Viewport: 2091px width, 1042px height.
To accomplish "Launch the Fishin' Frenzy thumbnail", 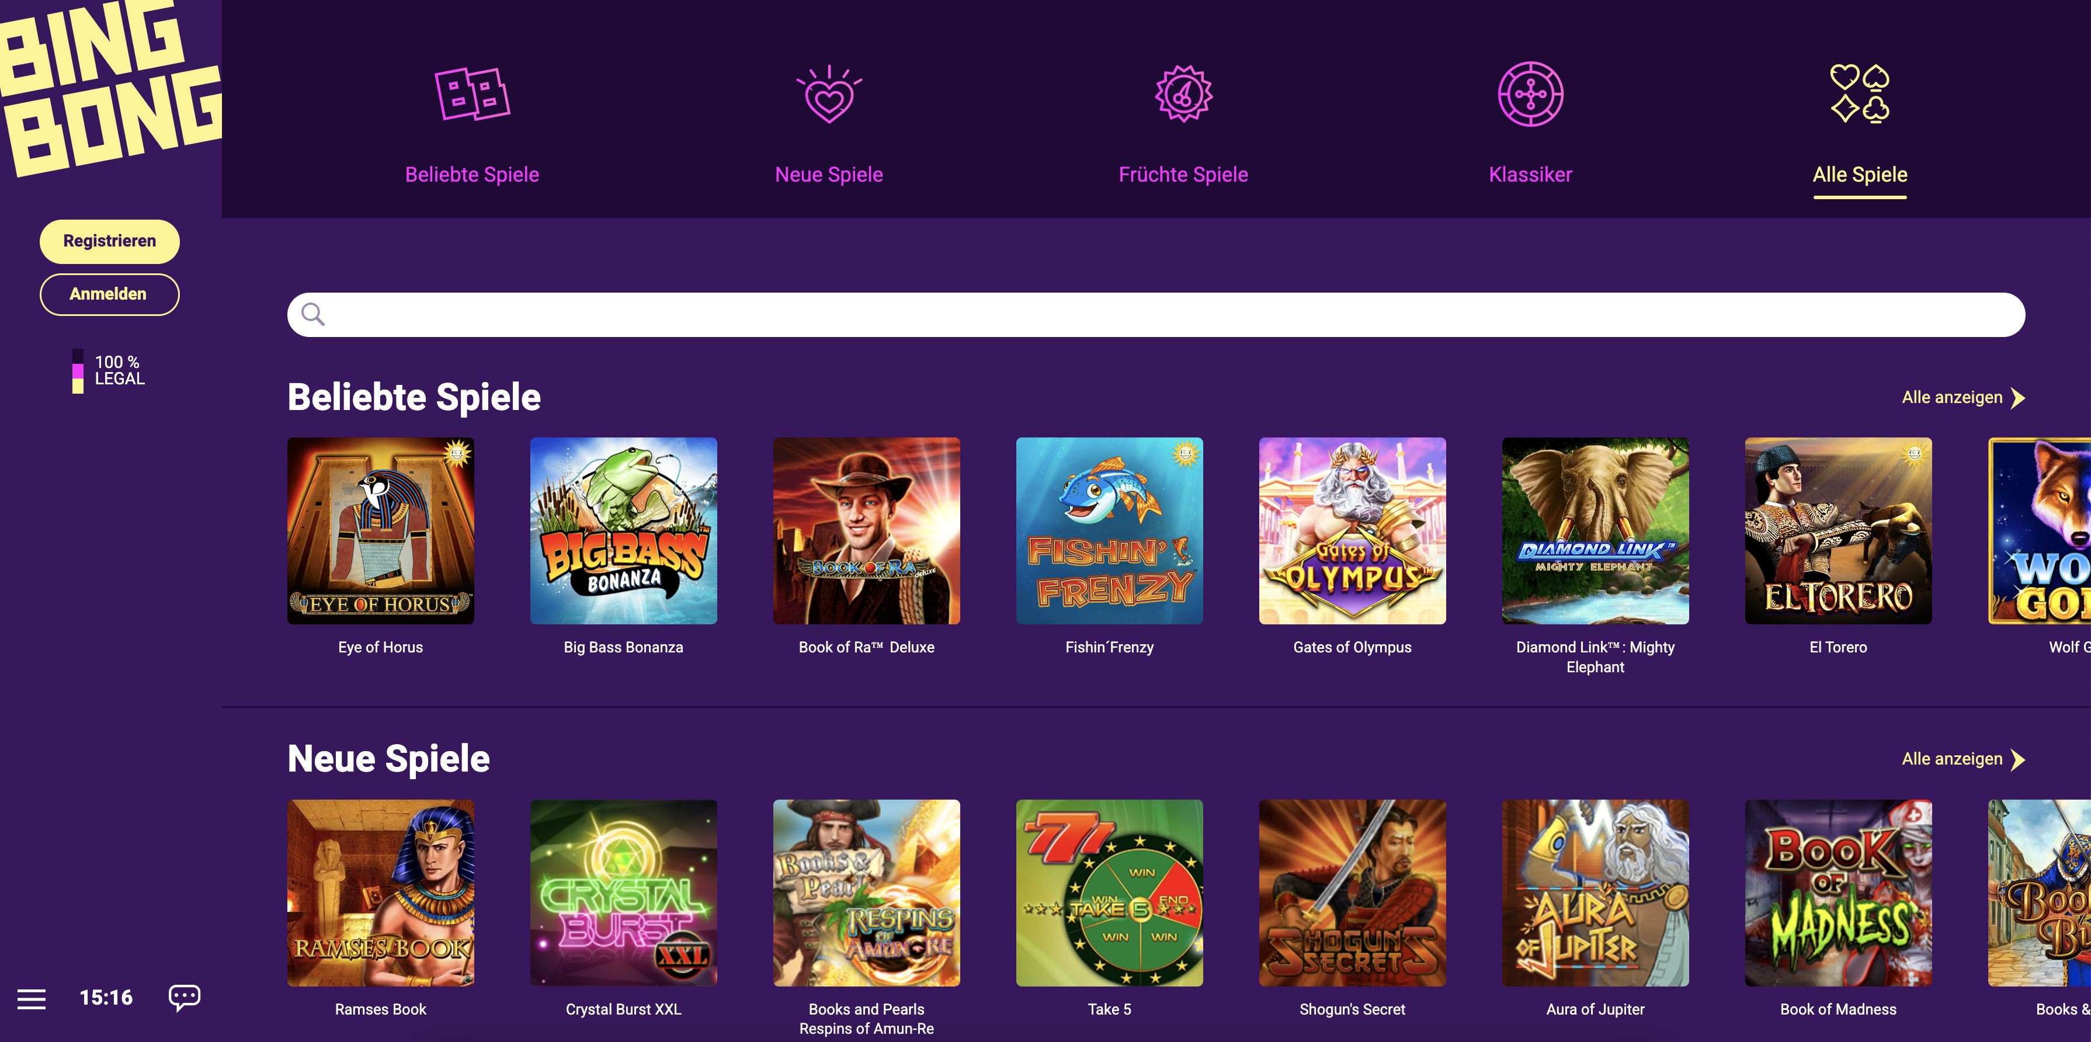I will [x=1109, y=531].
